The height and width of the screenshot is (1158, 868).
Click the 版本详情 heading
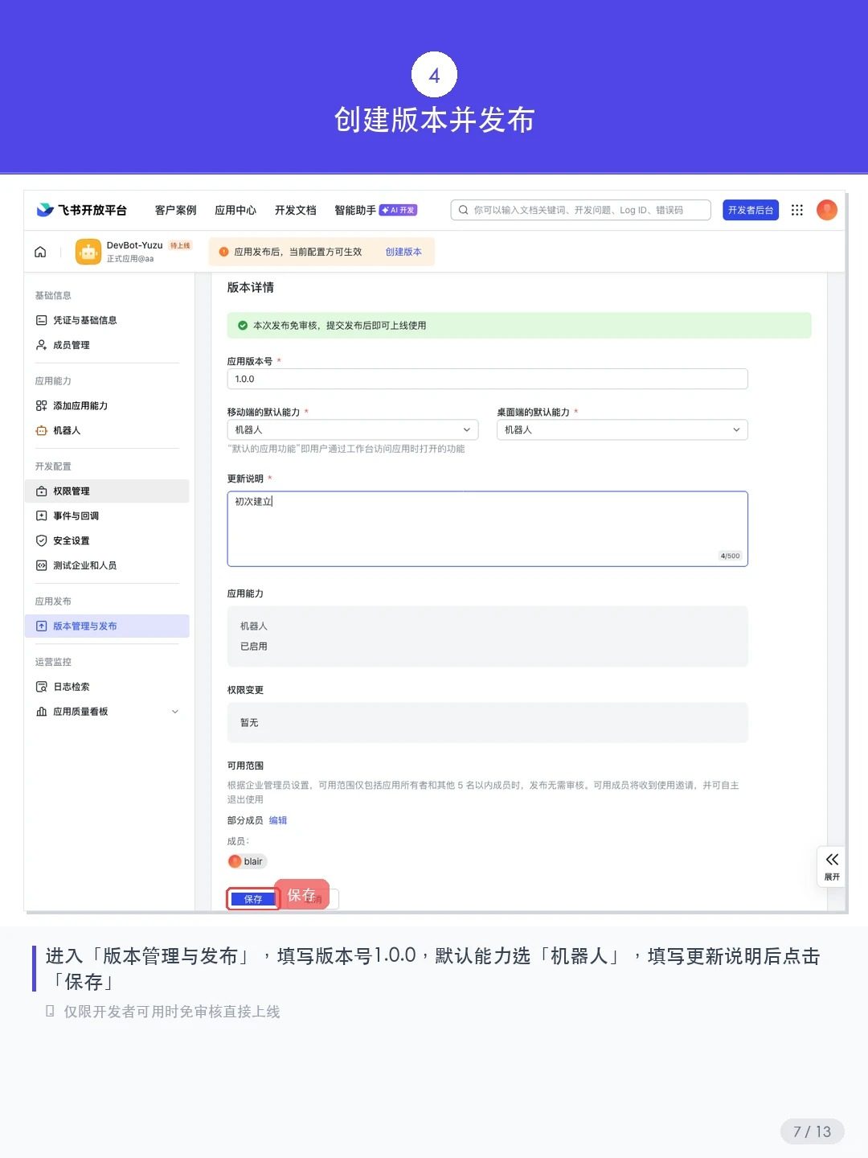251,287
